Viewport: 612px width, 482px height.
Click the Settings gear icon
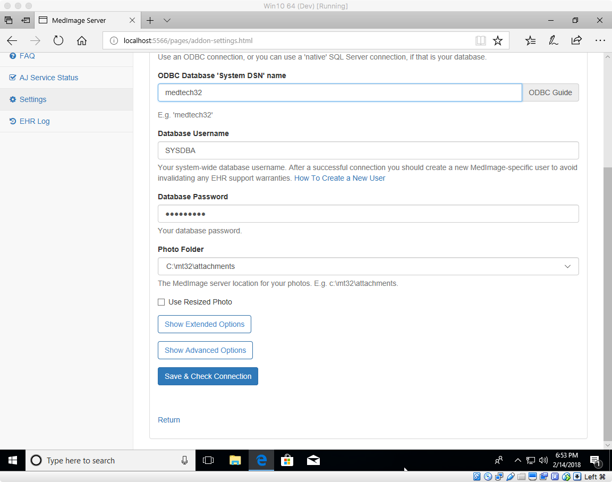click(x=13, y=99)
